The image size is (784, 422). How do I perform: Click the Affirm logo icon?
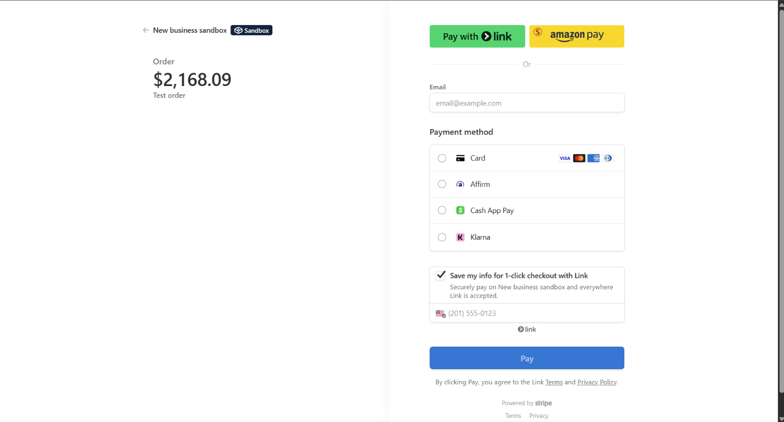(x=460, y=184)
